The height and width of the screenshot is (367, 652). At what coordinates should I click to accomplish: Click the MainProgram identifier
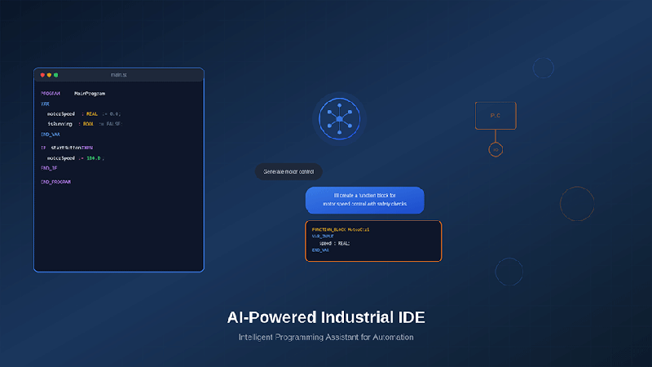[x=90, y=94]
